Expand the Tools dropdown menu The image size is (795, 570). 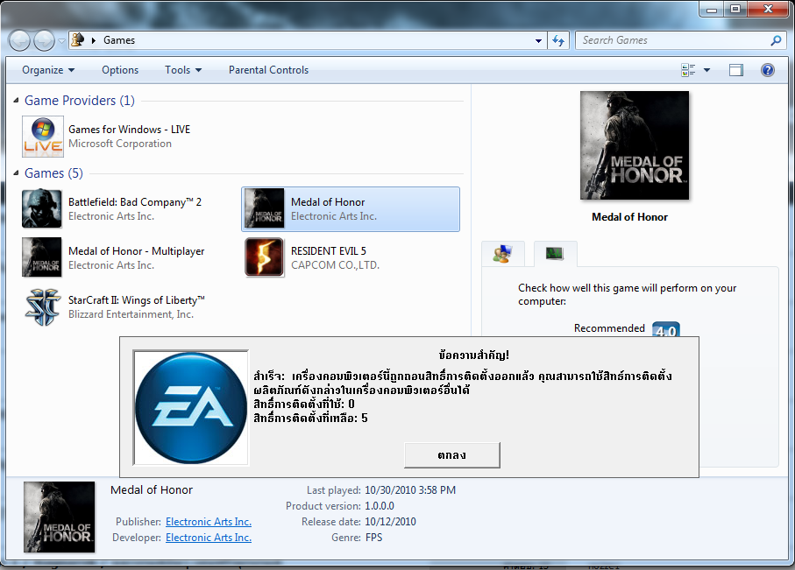[183, 70]
